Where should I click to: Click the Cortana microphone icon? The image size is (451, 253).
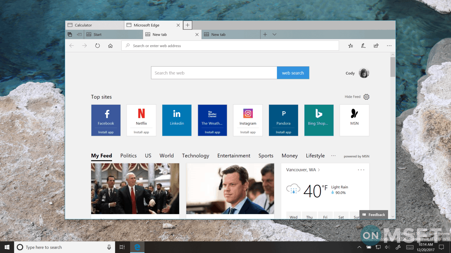pyautogui.click(x=109, y=247)
